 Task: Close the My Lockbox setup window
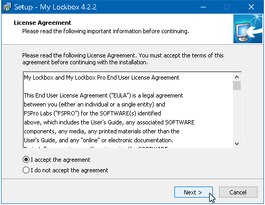pos(251,7)
